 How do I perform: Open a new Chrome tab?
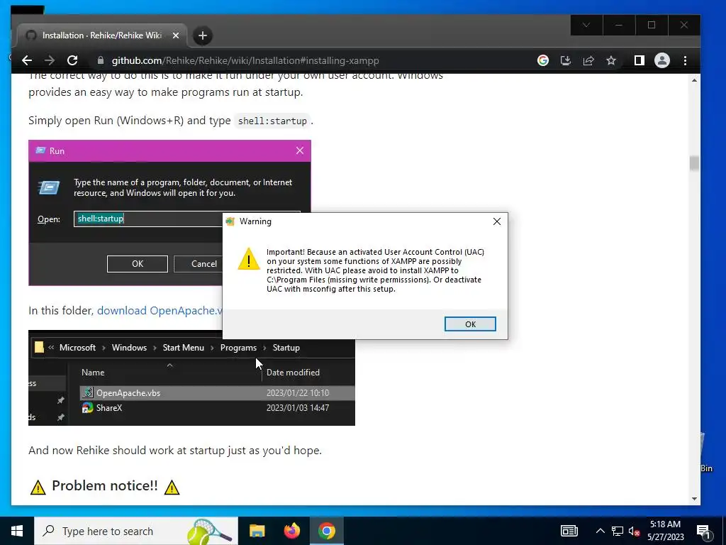pos(202,35)
